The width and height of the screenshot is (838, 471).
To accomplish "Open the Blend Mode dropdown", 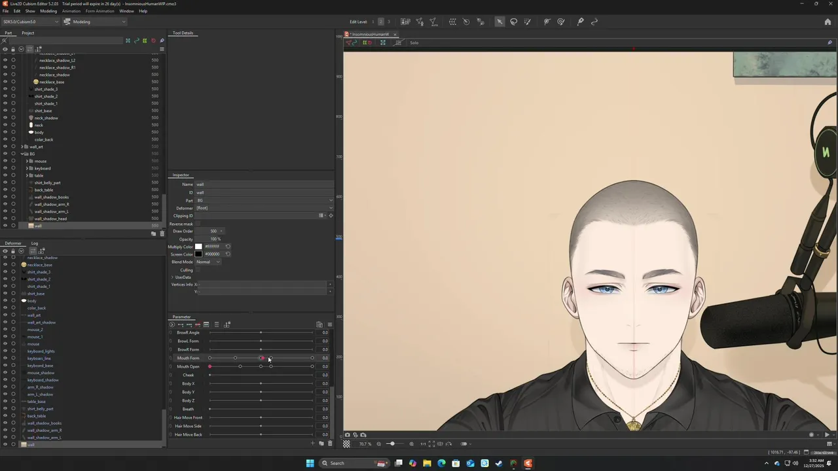I will pyautogui.click(x=208, y=262).
